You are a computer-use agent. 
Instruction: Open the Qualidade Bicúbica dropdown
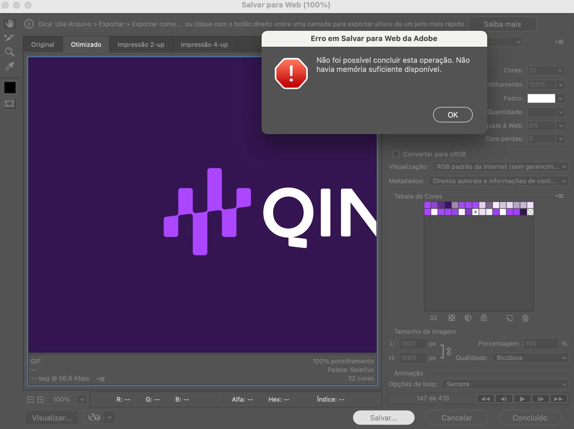click(530, 358)
